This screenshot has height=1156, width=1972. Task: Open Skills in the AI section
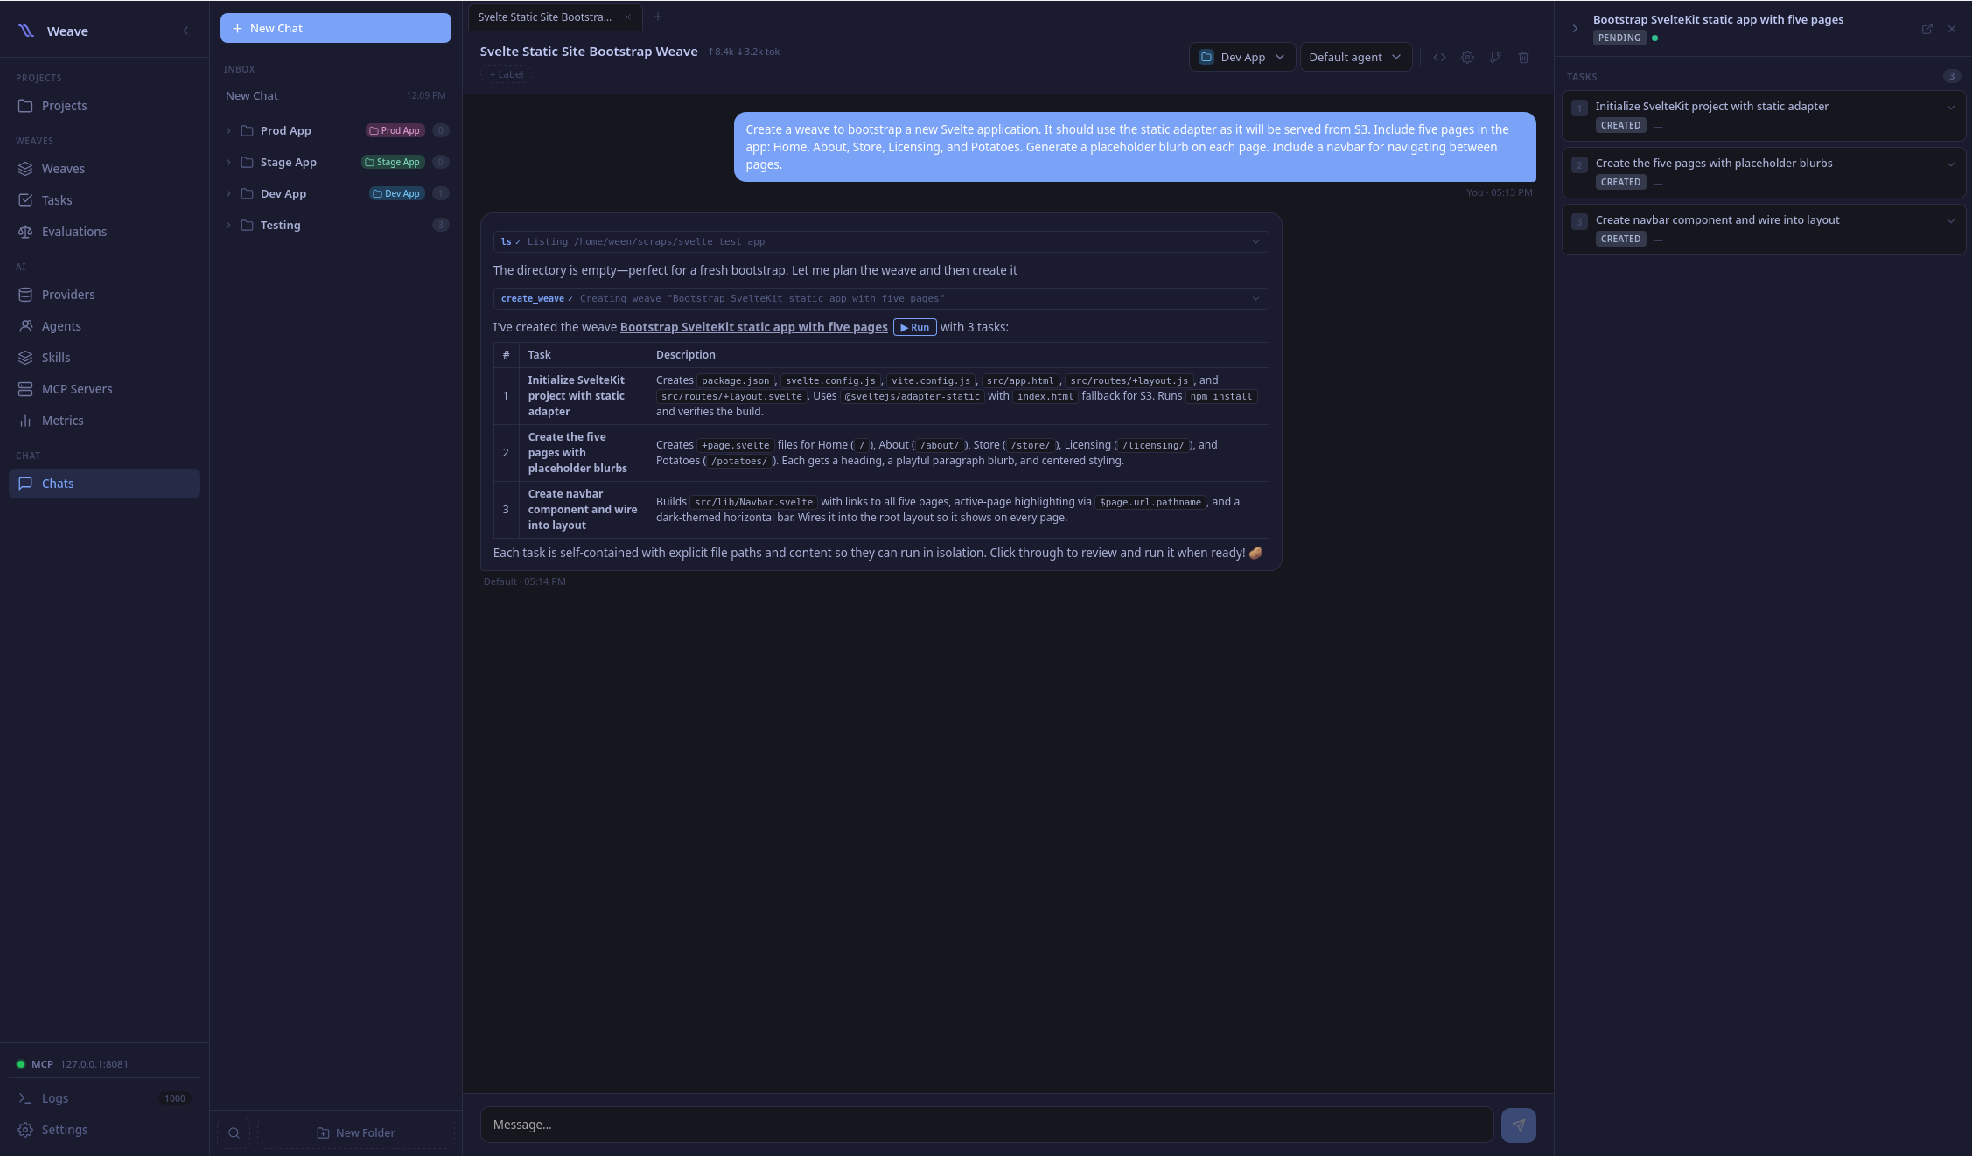click(x=104, y=358)
